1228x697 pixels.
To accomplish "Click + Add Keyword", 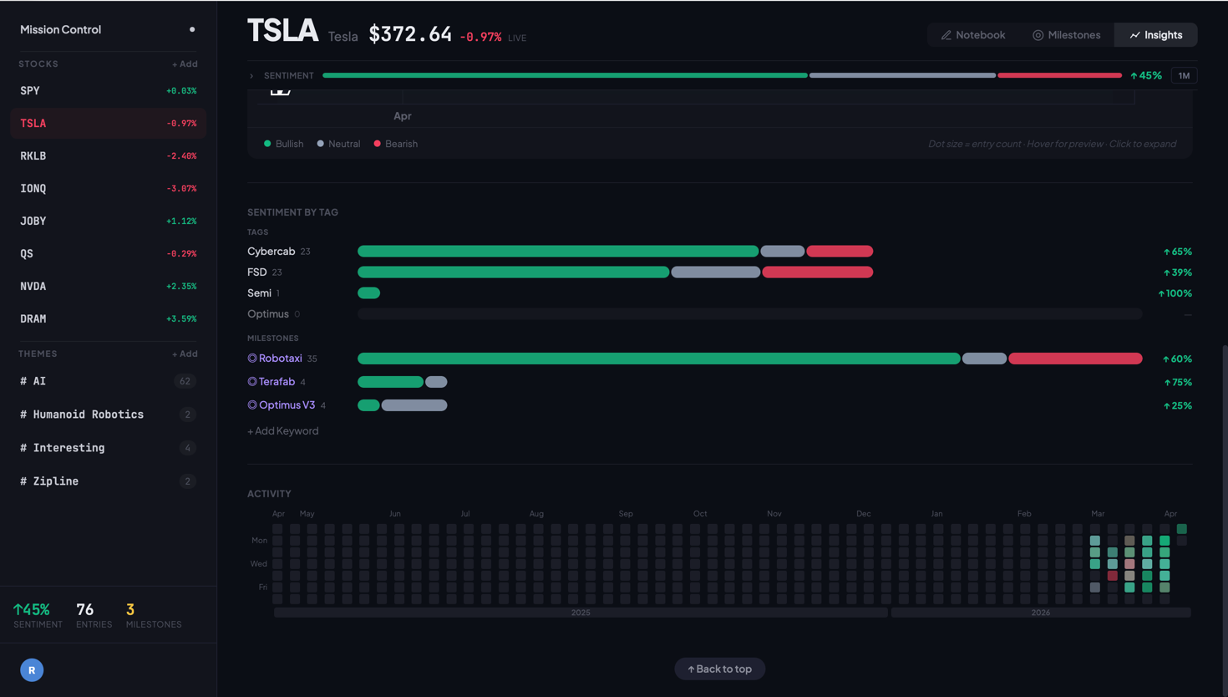I will [x=283, y=431].
